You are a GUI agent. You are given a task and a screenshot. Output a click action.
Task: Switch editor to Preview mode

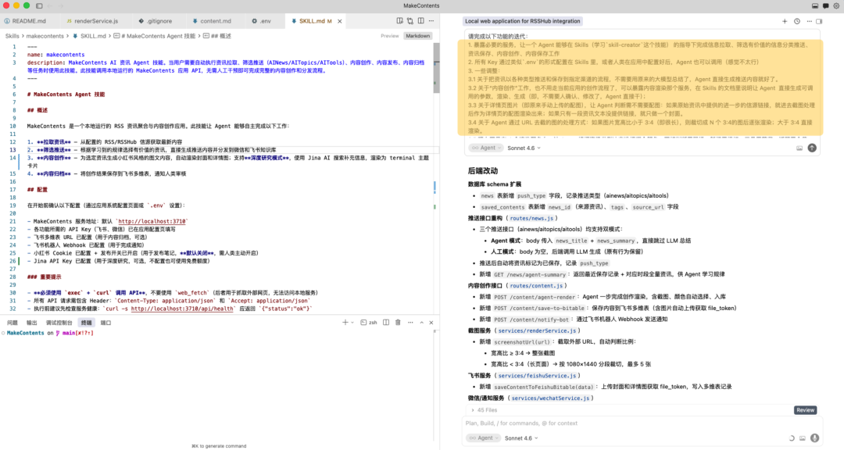(389, 36)
